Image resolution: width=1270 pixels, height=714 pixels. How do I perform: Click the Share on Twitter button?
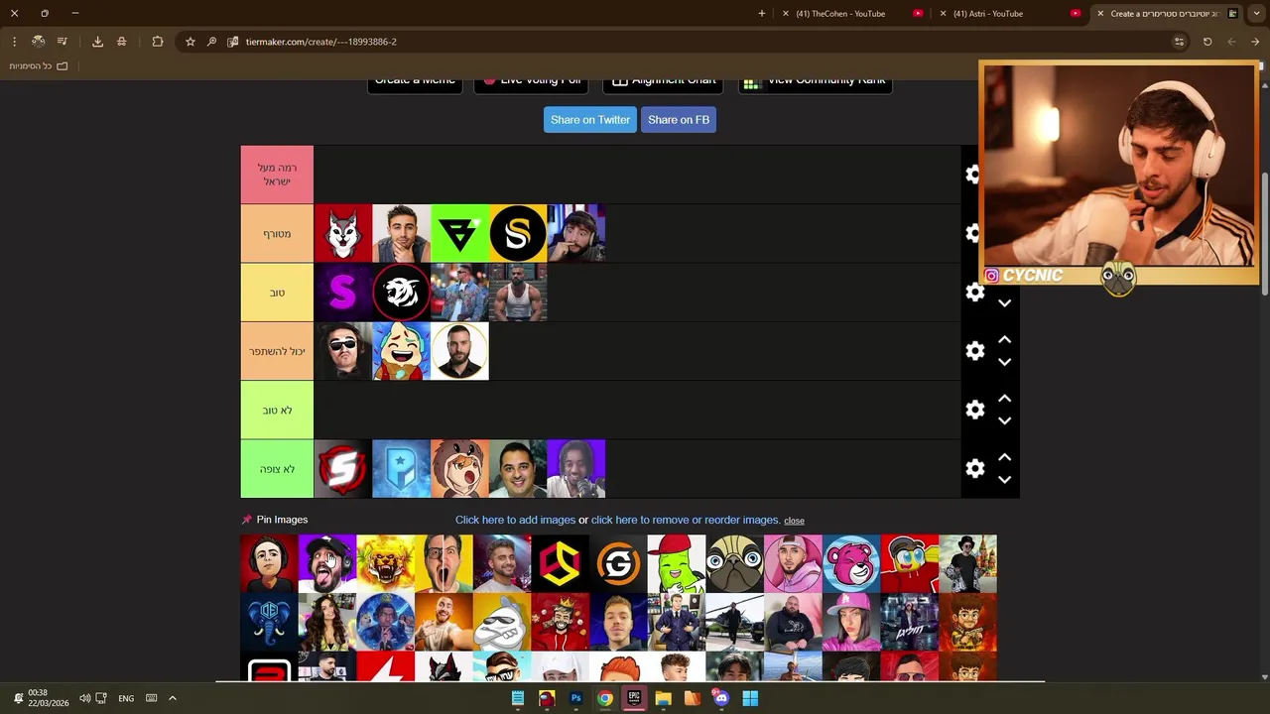(590, 120)
